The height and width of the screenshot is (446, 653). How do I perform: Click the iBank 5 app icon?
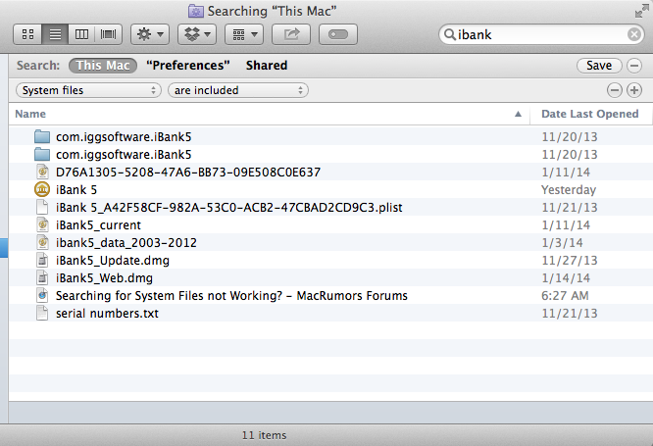click(42, 189)
